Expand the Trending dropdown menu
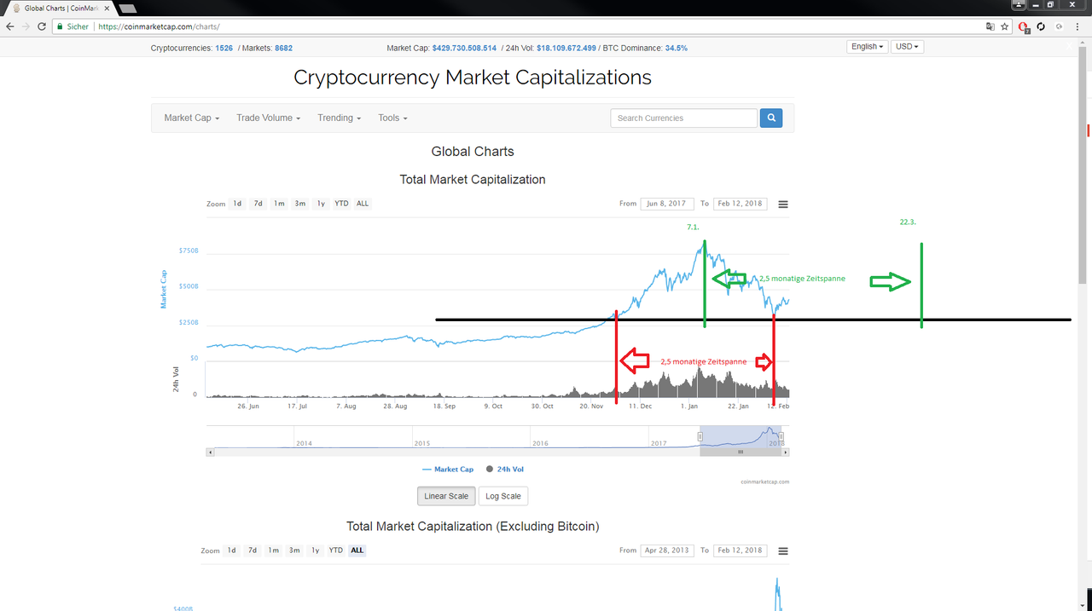This screenshot has height=611, width=1092. click(x=340, y=118)
